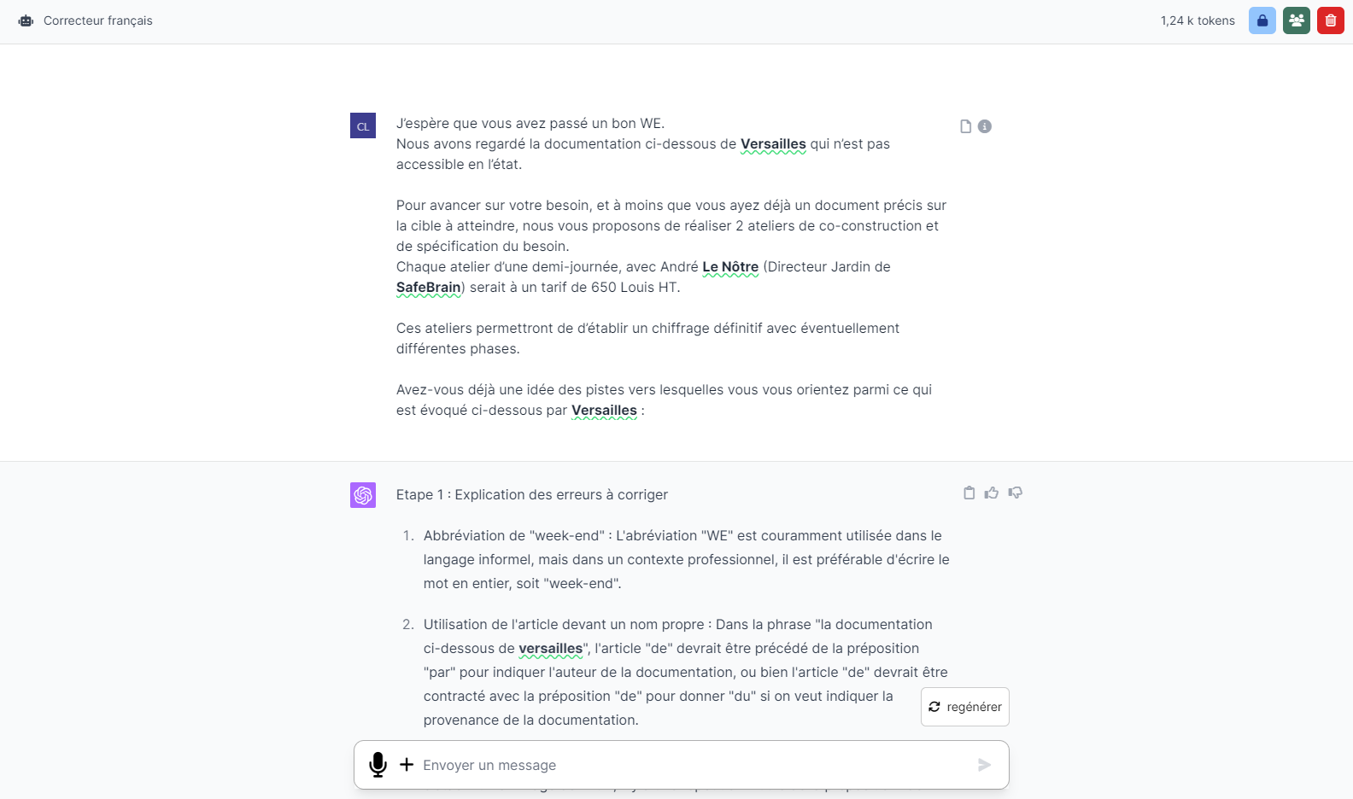Start voice input with microphone icon
Screen dimensions: 1353x799
[x=378, y=765]
